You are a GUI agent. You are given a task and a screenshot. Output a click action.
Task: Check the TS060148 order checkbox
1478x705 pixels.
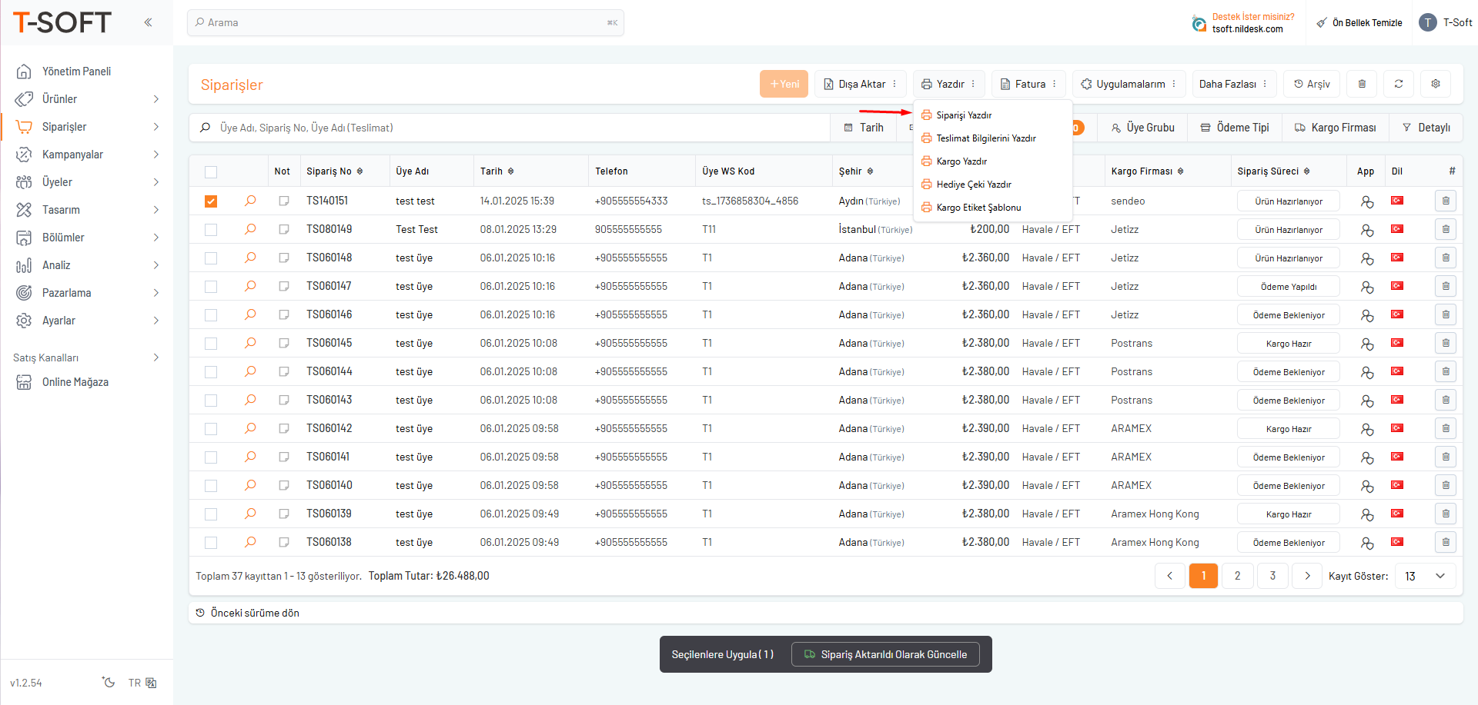211,258
